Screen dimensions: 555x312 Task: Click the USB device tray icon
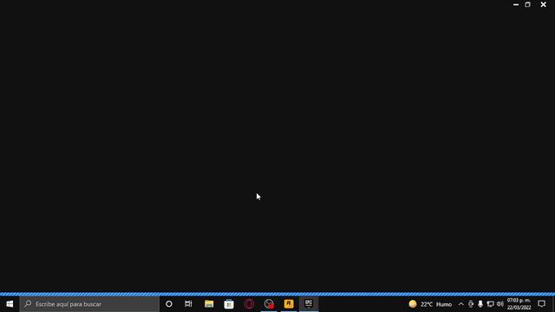[x=471, y=304]
